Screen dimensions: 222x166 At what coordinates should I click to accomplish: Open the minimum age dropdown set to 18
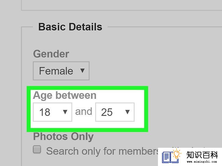tap(52, 112)
